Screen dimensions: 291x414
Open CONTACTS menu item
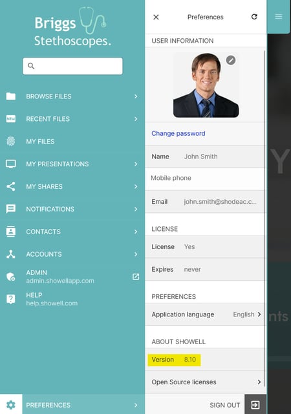click(43, 232)
